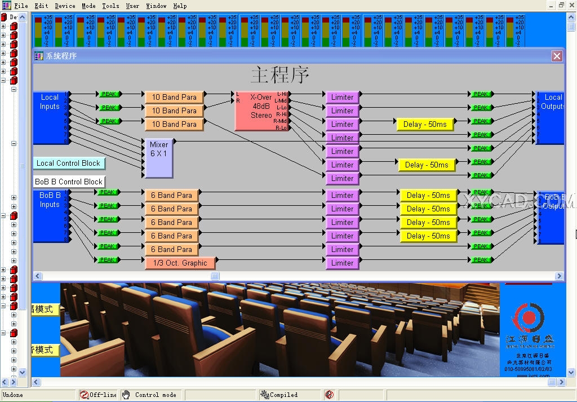This screenshot has width=577, height=402.
Task: Click the 江源日盛 company logo
Action: (529, 317)
